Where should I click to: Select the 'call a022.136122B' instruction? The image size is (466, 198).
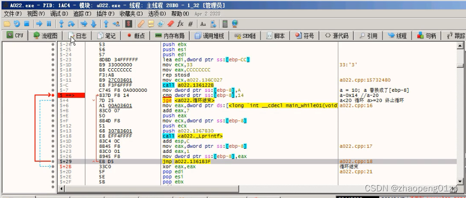point(188,85)
